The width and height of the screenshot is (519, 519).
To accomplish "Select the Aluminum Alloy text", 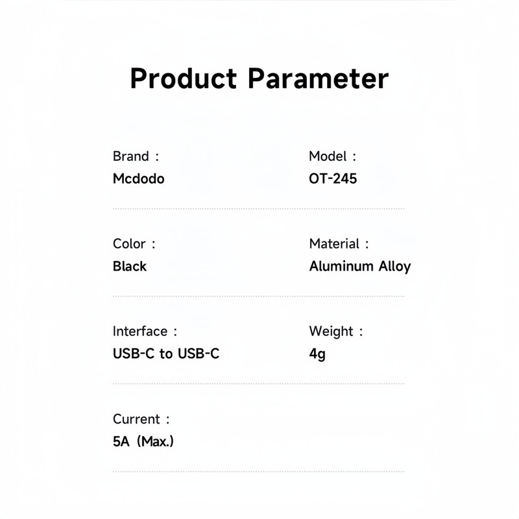I will tap(359, 266).
